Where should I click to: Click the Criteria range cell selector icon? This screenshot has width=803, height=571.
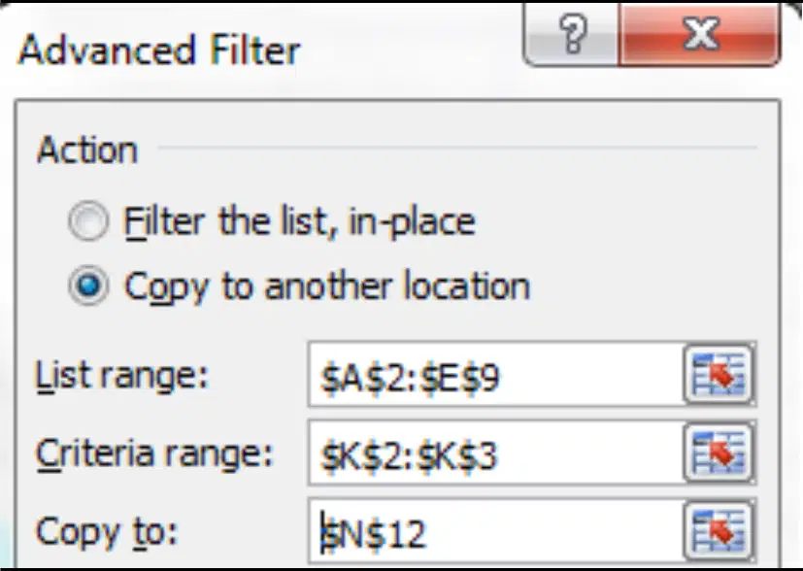718,453
